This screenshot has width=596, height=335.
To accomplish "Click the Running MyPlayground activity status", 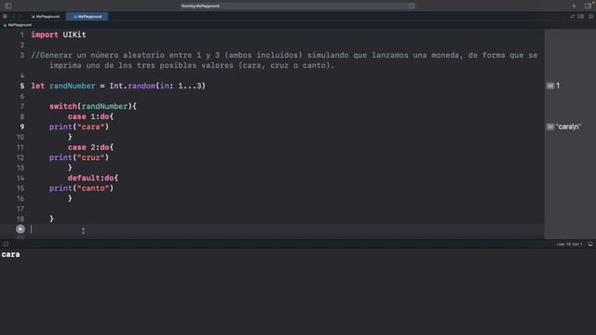I will click(200, 6).
